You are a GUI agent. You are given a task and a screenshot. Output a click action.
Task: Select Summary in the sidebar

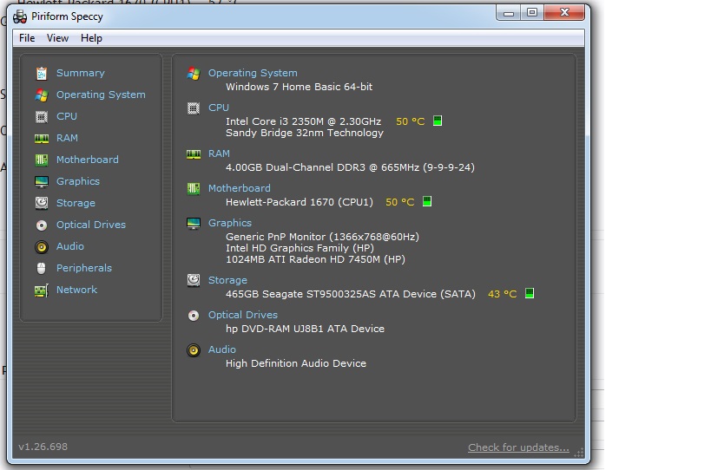pyautogui.click(x=80, y=73)
